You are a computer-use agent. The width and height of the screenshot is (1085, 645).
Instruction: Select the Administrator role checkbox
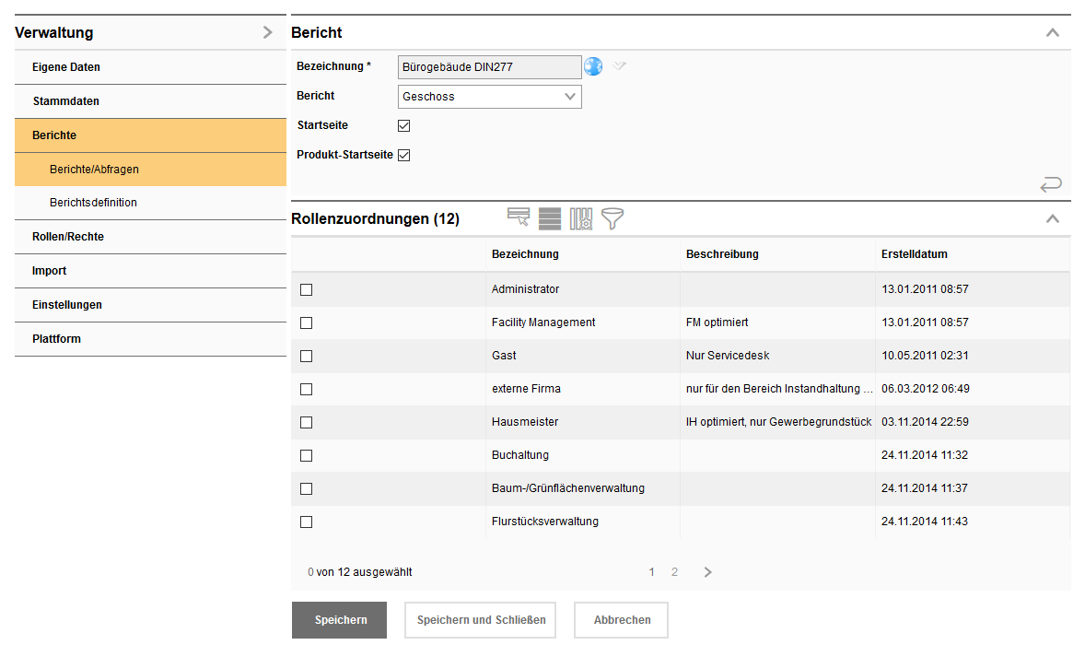pyautogui.click(x=306, y=289)
